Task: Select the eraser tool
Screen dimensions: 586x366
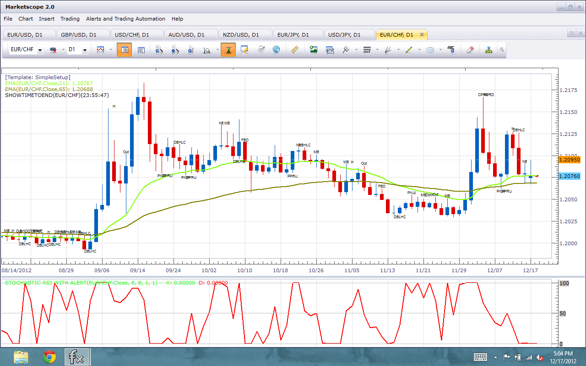Action: pyautogui.click(x=470, y=50)
